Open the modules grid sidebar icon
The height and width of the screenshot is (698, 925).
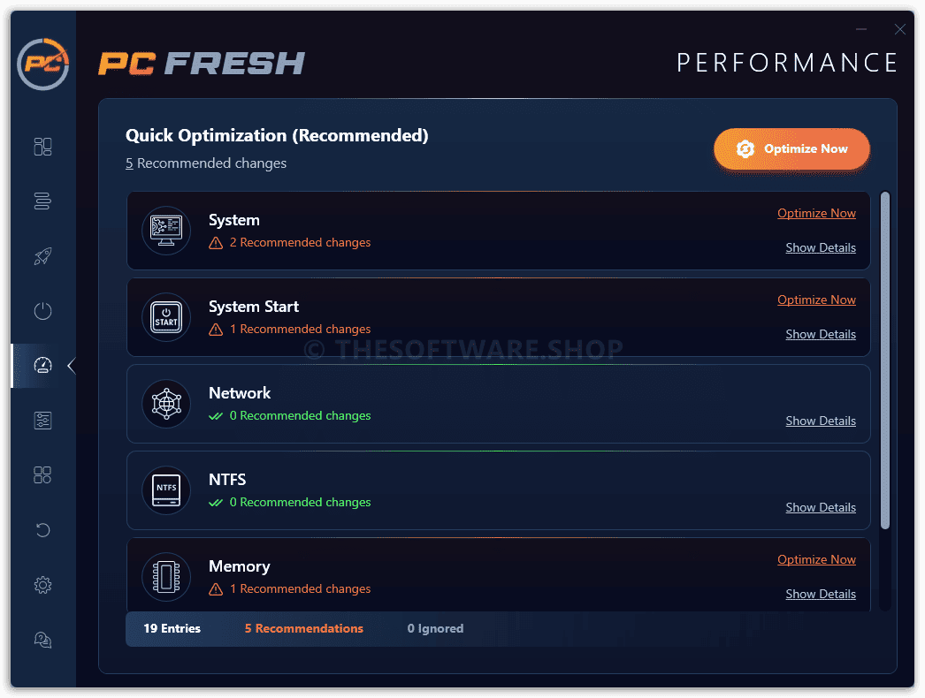click(x=42, y=475)
